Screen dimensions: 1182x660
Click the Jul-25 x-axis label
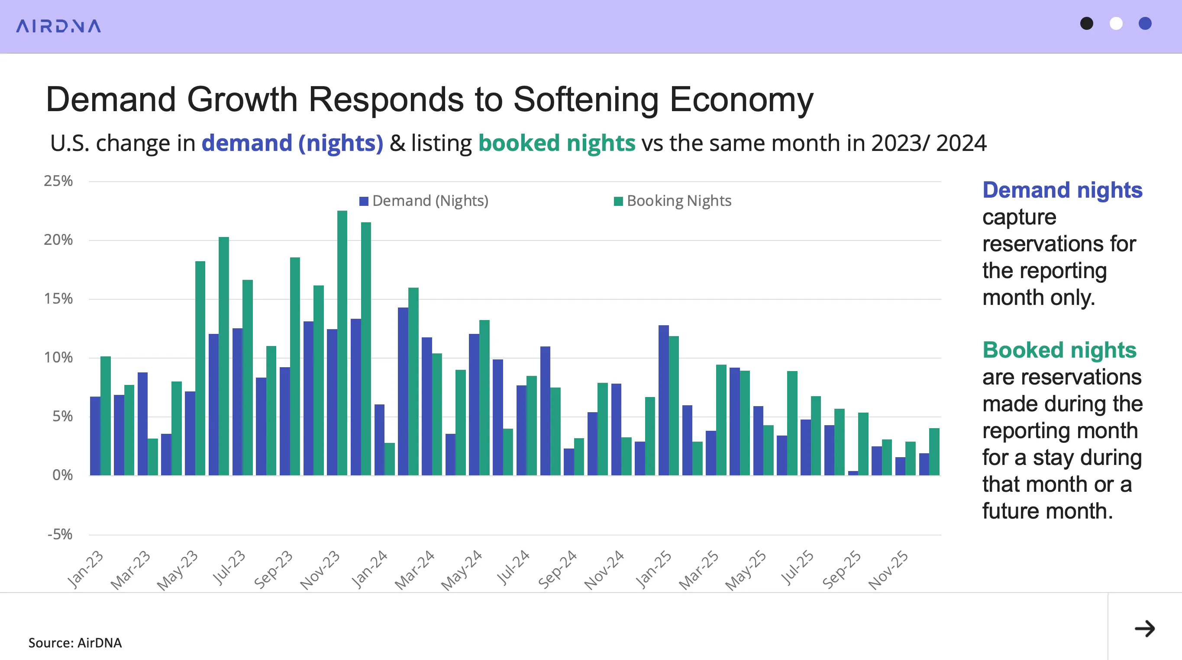click(x=798, y=567)
